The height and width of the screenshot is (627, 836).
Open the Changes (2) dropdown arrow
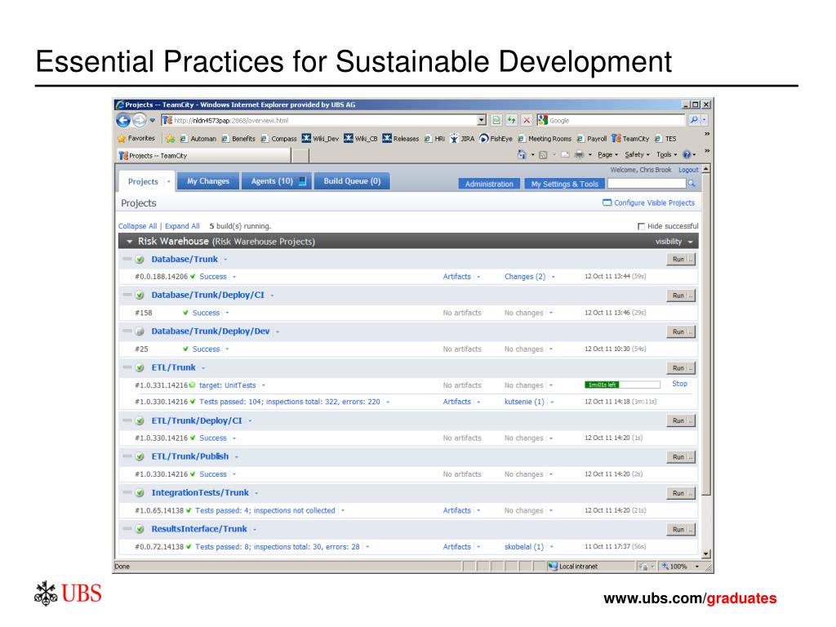coord(554,277)
